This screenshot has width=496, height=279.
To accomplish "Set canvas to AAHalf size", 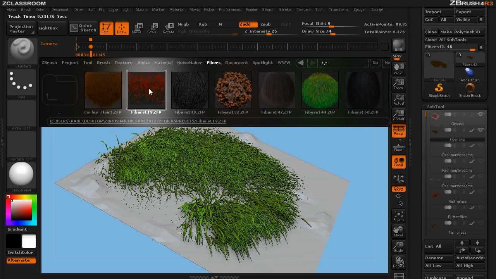I will [x=398, y=115].
